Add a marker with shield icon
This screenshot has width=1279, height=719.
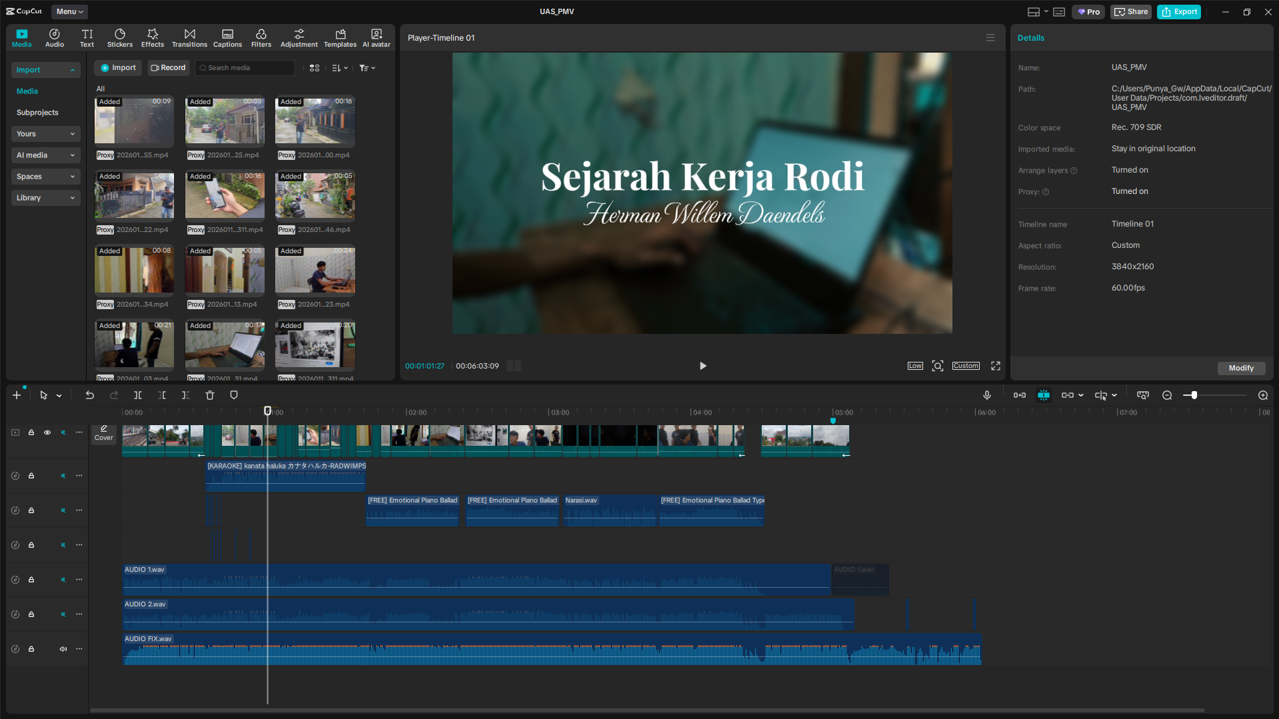tap(234, 395)
